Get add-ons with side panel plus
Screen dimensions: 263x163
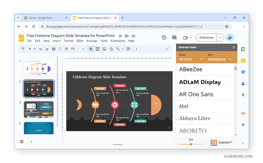point(243,125)
